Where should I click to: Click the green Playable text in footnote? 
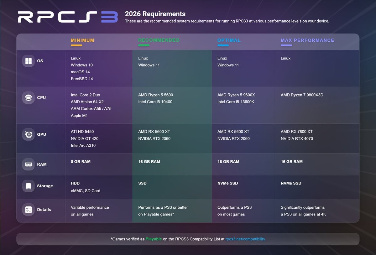(x=154, y=239)
